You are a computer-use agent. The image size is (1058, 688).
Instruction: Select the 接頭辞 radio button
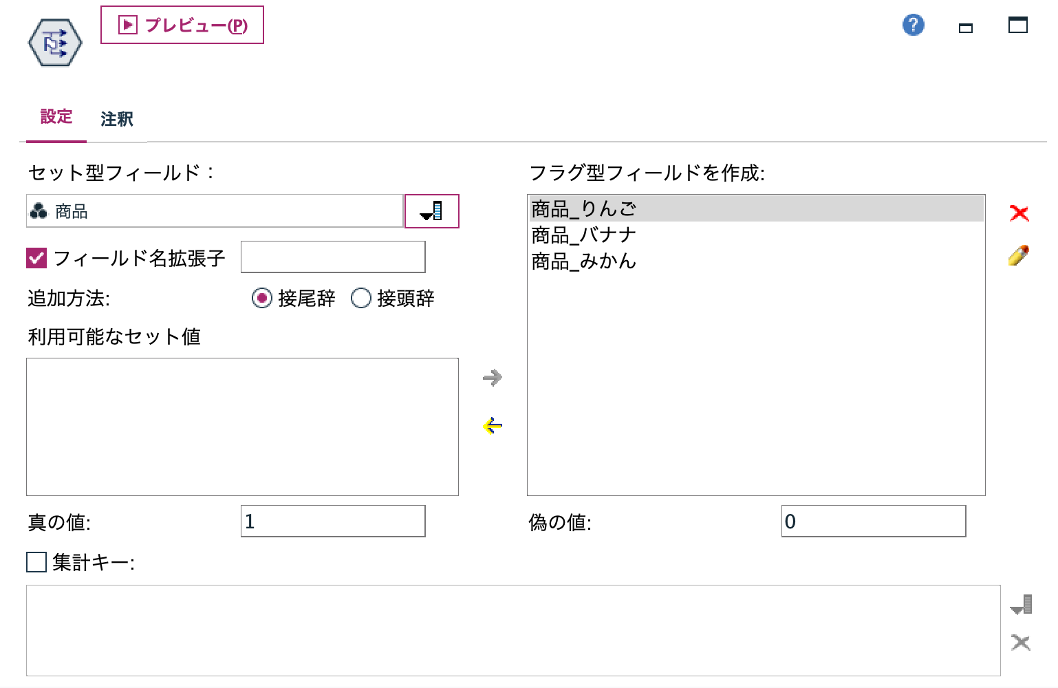360,298
